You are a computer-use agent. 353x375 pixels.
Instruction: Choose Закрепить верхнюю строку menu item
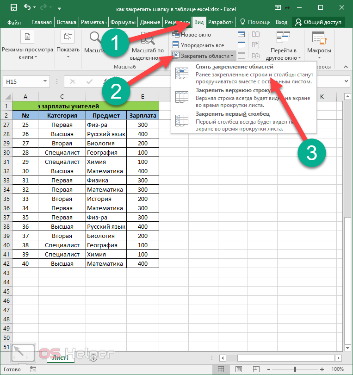tap(244, 97)
